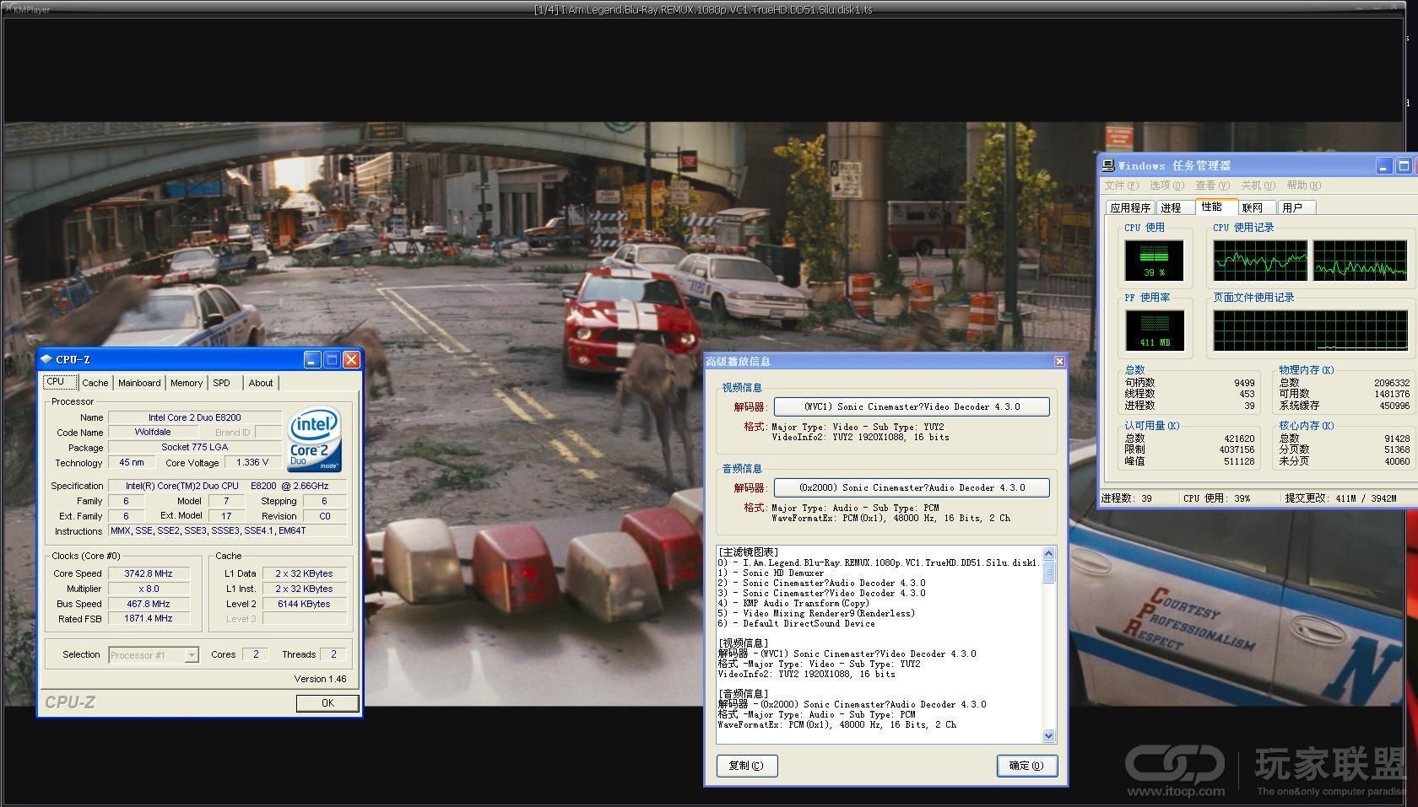1418x807 pixels.
Task: Click the filter list scrollbar thumb
Action: click(x=1049, y=572)
